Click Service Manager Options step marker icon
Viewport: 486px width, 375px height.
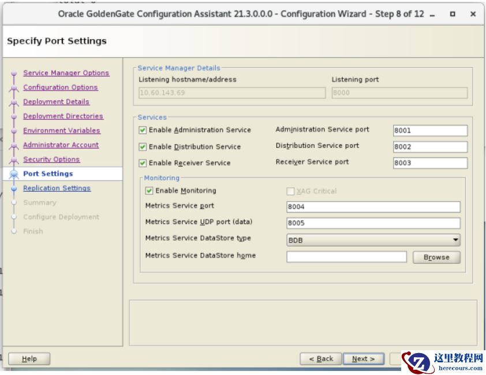[x=14, y=74]
